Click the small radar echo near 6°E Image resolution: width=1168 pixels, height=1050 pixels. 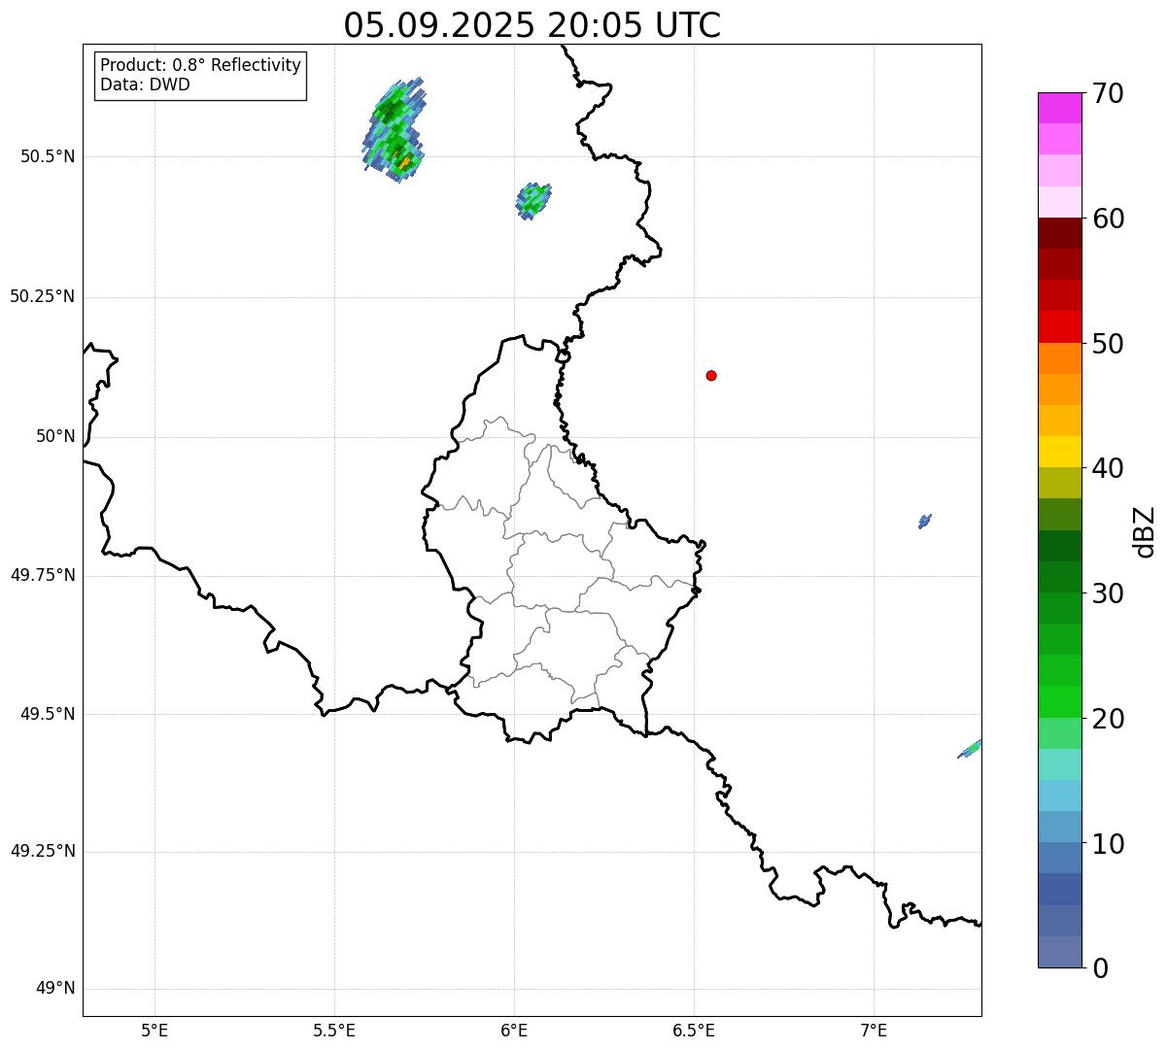point(533,201)
